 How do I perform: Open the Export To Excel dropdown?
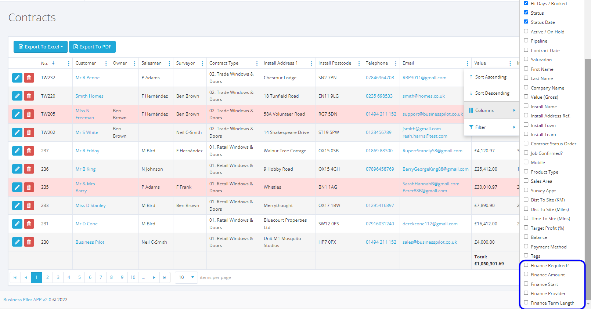(x=40, y=47)
